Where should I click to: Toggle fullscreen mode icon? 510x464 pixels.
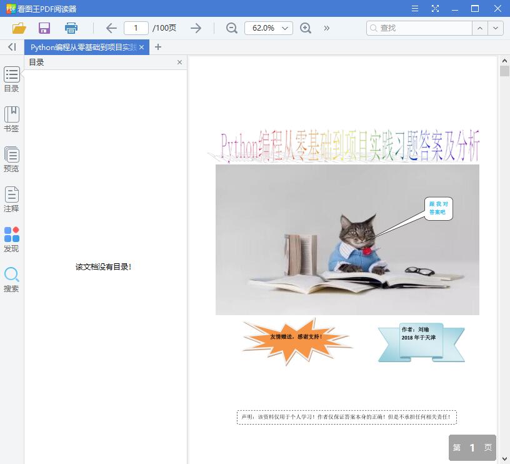[435, 9]
